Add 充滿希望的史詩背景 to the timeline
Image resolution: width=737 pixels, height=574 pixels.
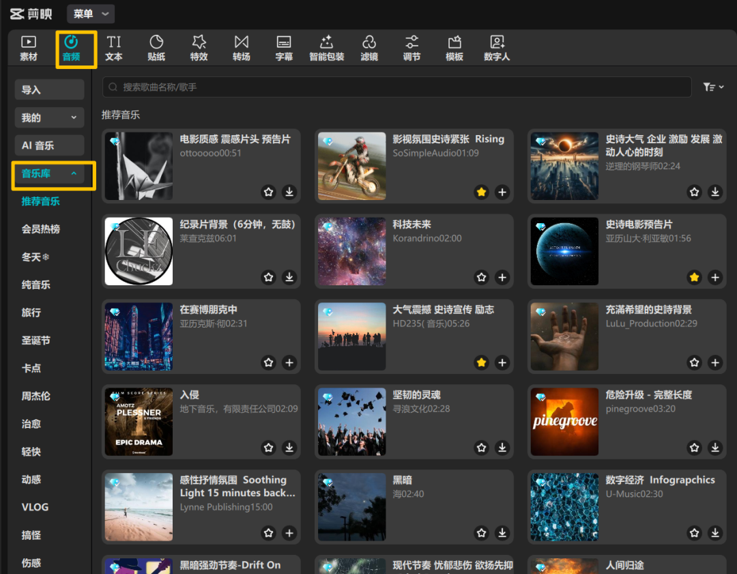coord(715,362)
